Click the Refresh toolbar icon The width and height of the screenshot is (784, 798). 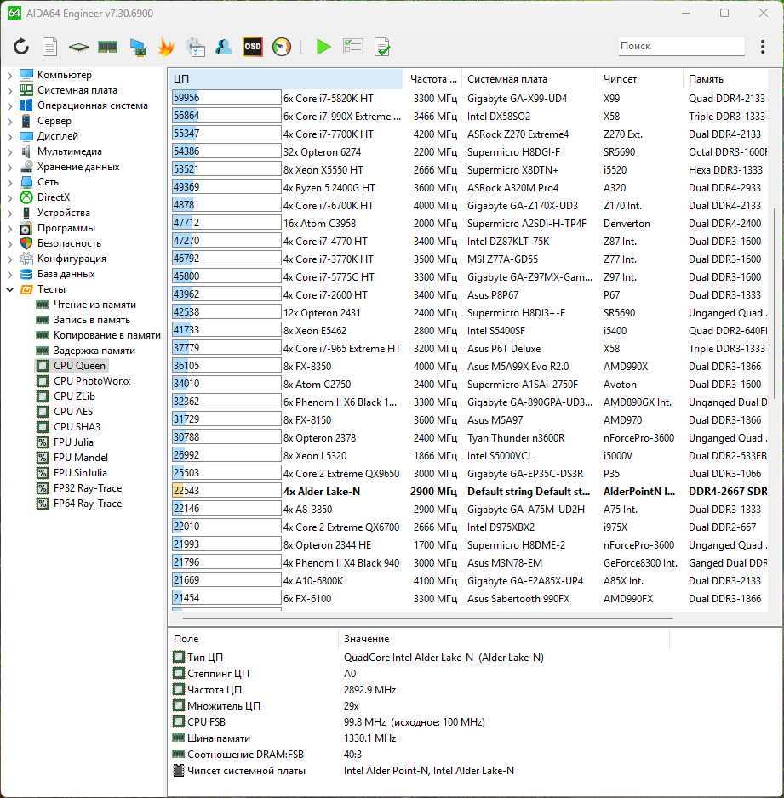click(21, 47)
